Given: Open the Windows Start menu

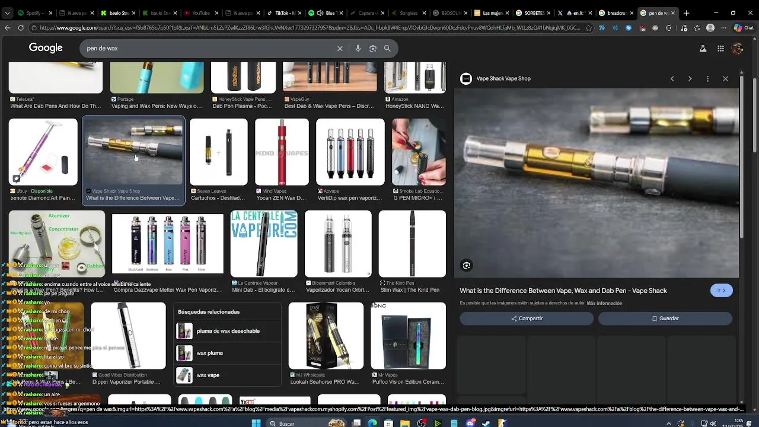Looking at the screenshot, I should point(256,423).
